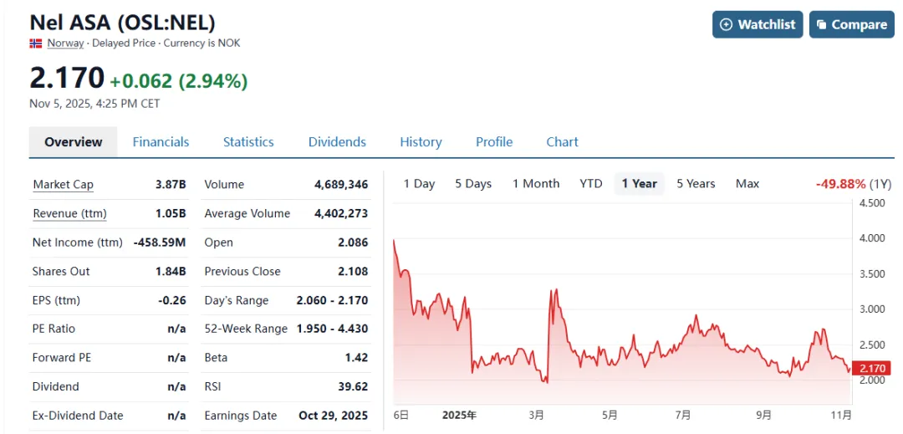Click the Previous Close label
The image size is (903, 434).
coord(242,271)
